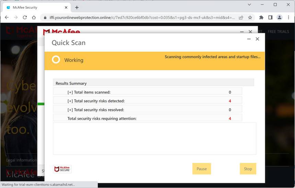Click the browser forward arrow

pos(16,18)
